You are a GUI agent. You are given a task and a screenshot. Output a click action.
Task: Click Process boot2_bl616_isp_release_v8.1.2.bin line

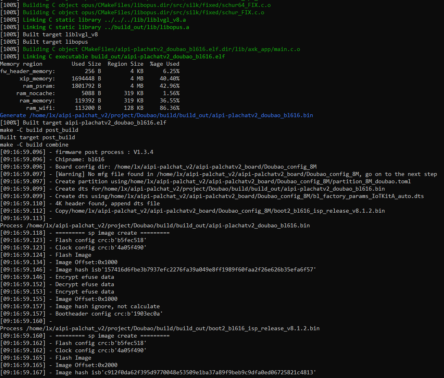[x=160, y=329]
